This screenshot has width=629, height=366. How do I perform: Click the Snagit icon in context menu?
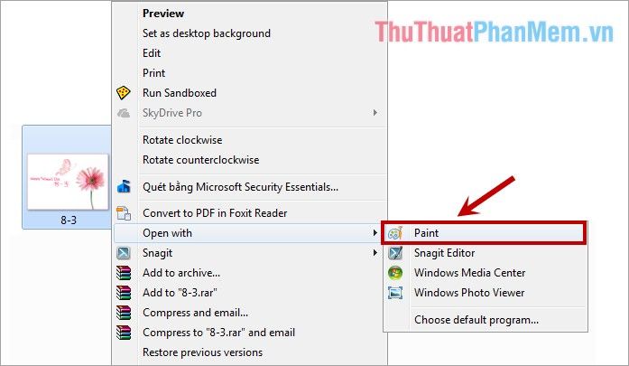pos(124,253)
